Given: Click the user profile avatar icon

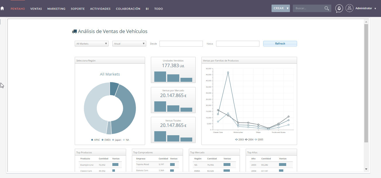Looking at the screenshot, I should (349, 8).
